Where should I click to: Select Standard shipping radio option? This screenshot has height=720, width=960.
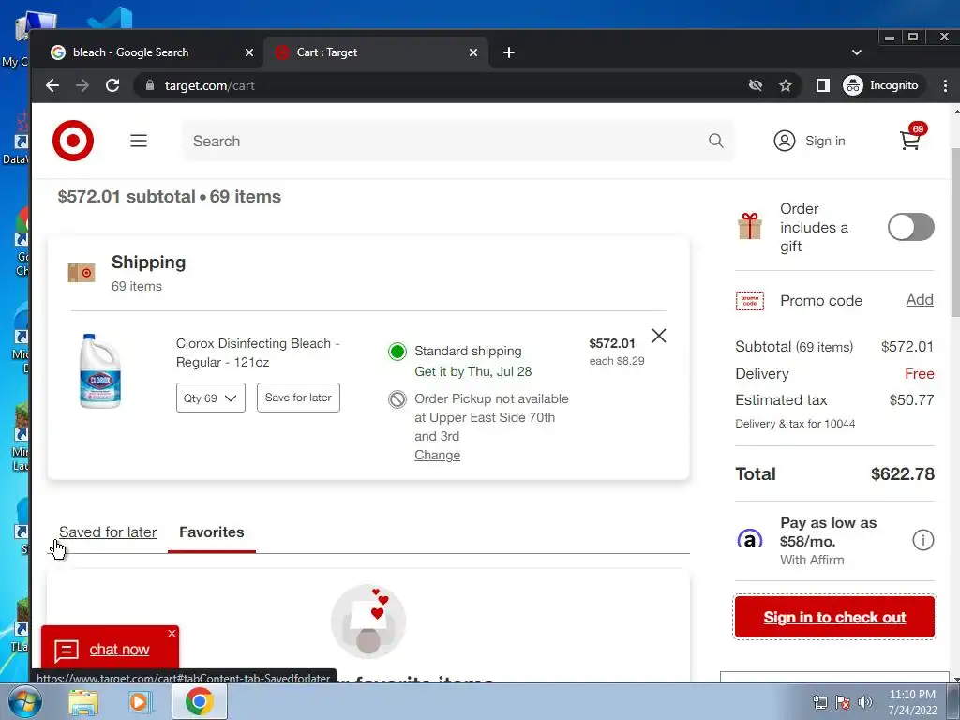tap(397, 352)
